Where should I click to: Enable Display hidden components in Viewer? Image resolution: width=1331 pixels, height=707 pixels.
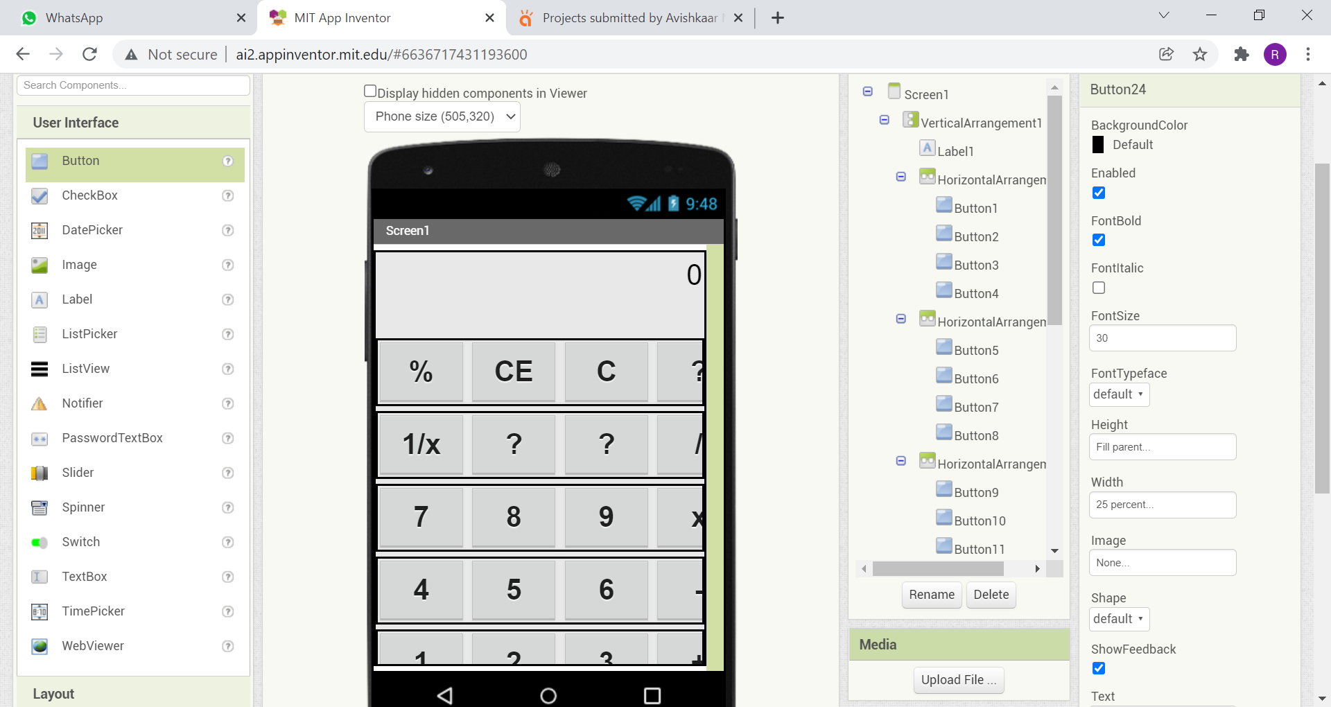click(x=371, y=90)
